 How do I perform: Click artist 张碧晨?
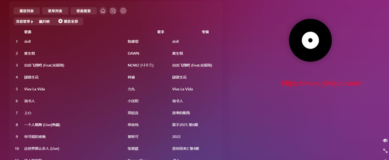click(x=133, y=149)
